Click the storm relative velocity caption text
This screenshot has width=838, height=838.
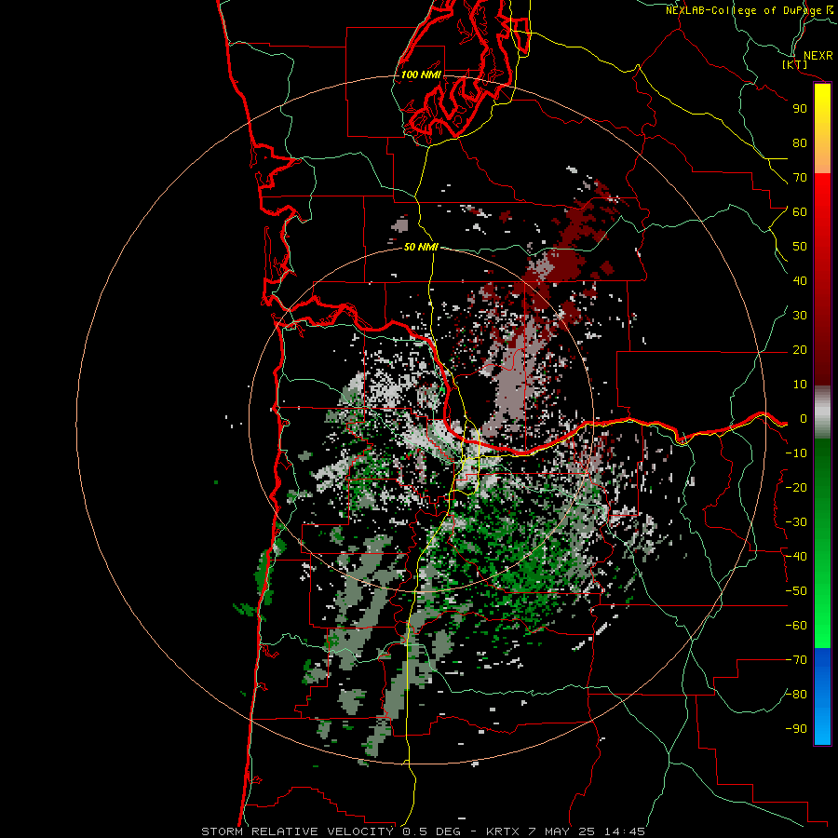[x=423, y=831]
